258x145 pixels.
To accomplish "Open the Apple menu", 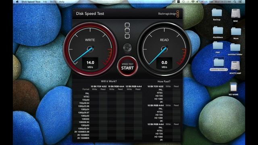I will [17, 2].
